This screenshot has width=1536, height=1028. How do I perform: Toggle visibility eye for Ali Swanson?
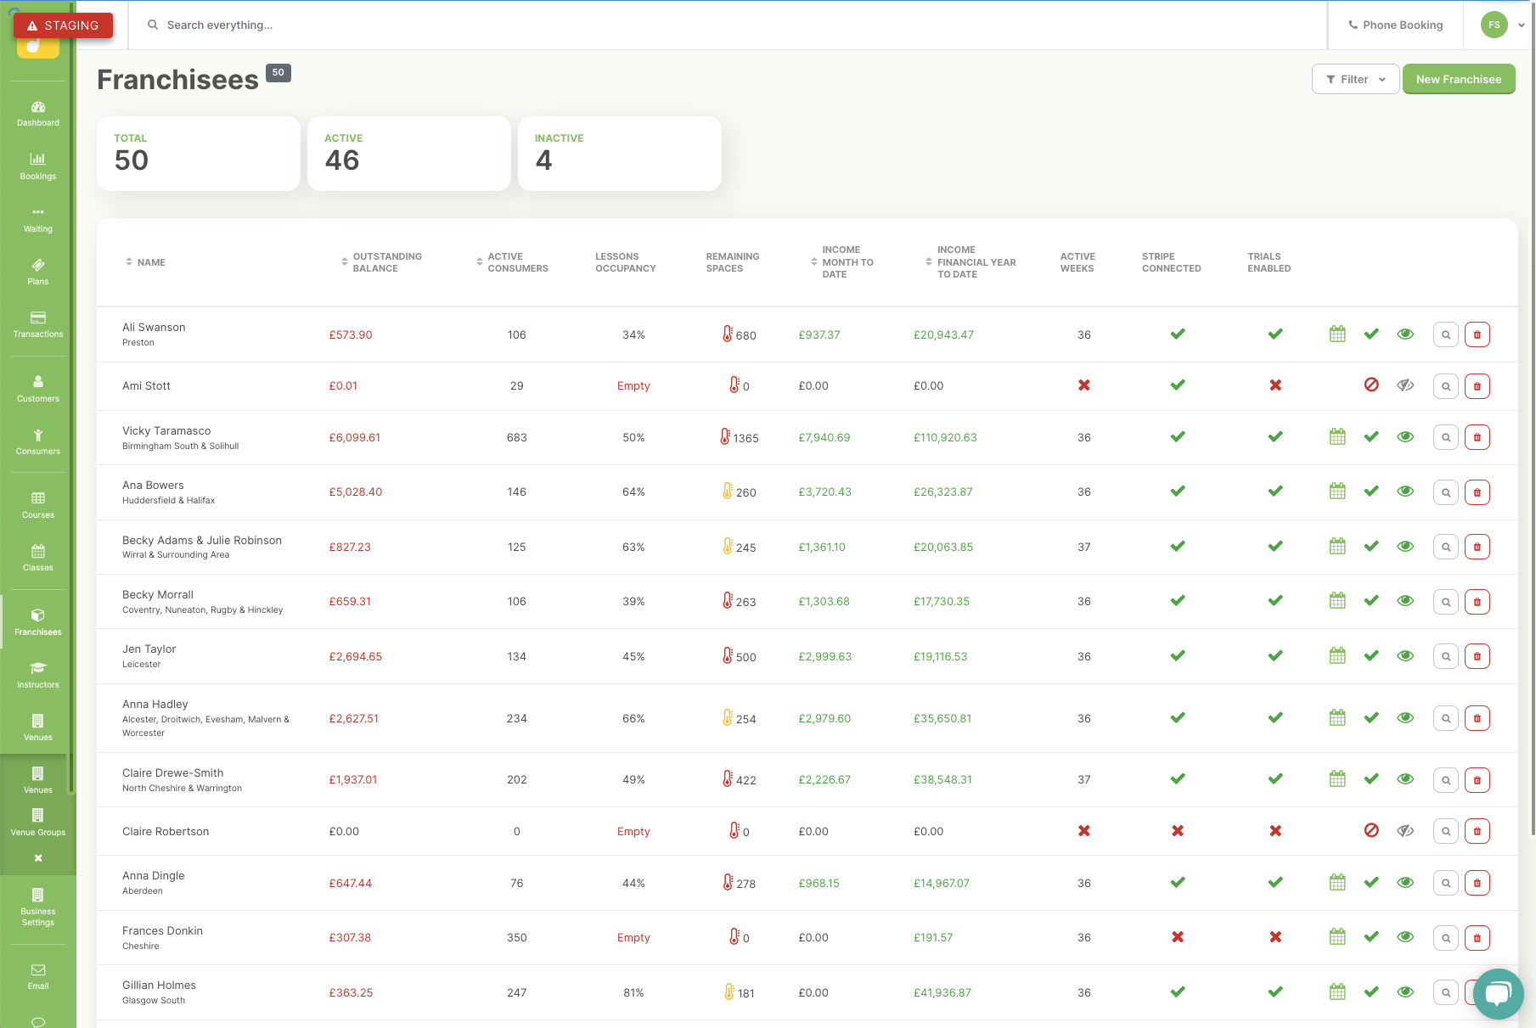1405,334
